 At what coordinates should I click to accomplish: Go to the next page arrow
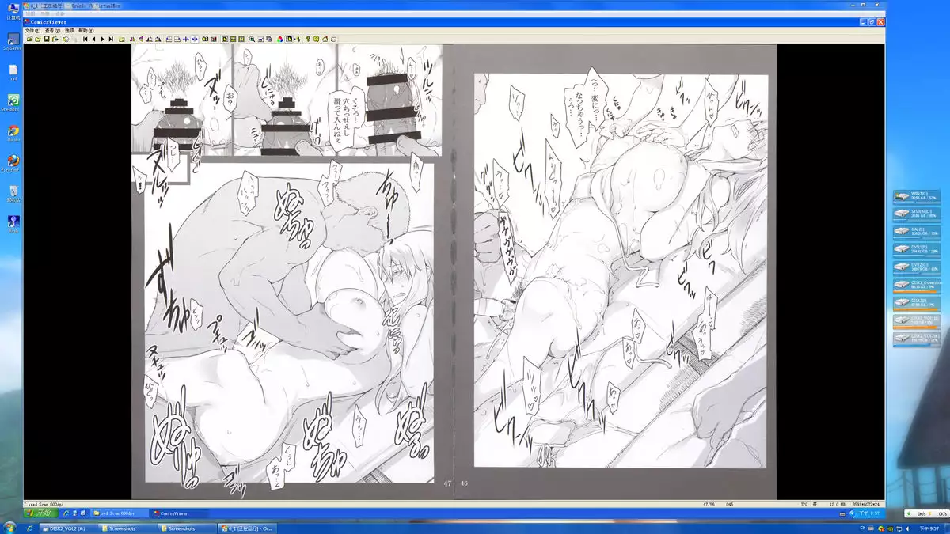tap(102, 38)
